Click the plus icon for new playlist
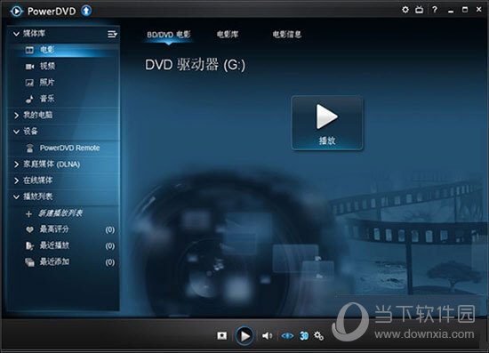This screenshot has width=489, height=353. 28,214
